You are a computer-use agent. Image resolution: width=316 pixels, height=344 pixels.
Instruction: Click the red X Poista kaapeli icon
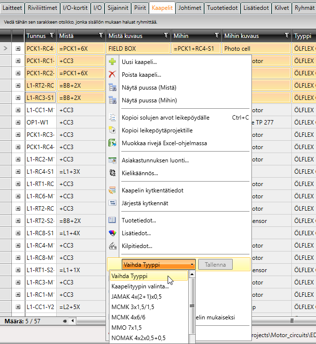click(x=112, y=75)
